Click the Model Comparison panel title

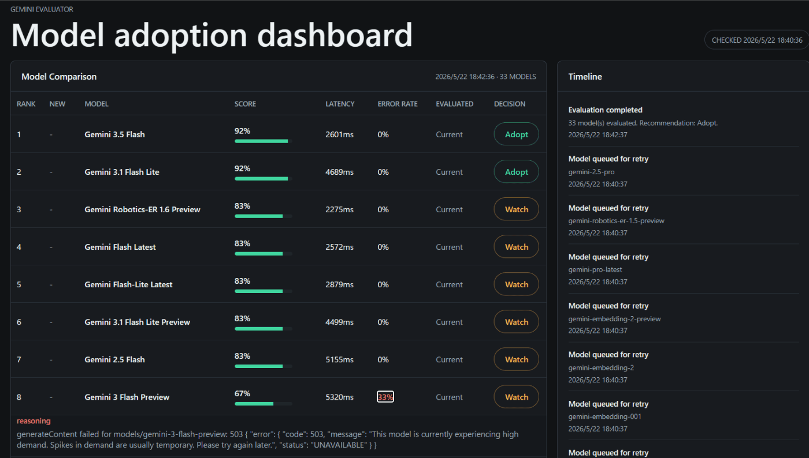59,77
